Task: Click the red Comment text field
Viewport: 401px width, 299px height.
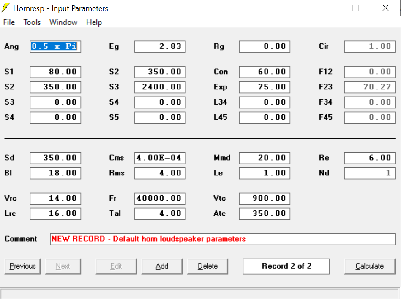Action: tap(223, 239)
